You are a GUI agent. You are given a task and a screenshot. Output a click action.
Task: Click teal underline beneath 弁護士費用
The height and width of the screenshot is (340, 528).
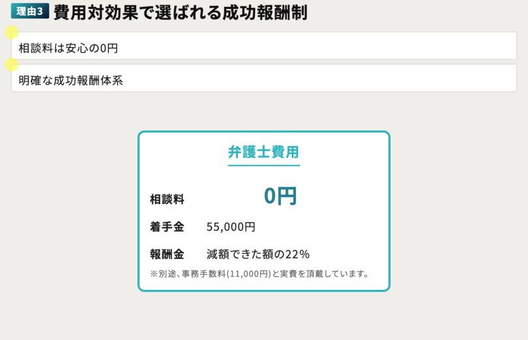click(263, 166)
